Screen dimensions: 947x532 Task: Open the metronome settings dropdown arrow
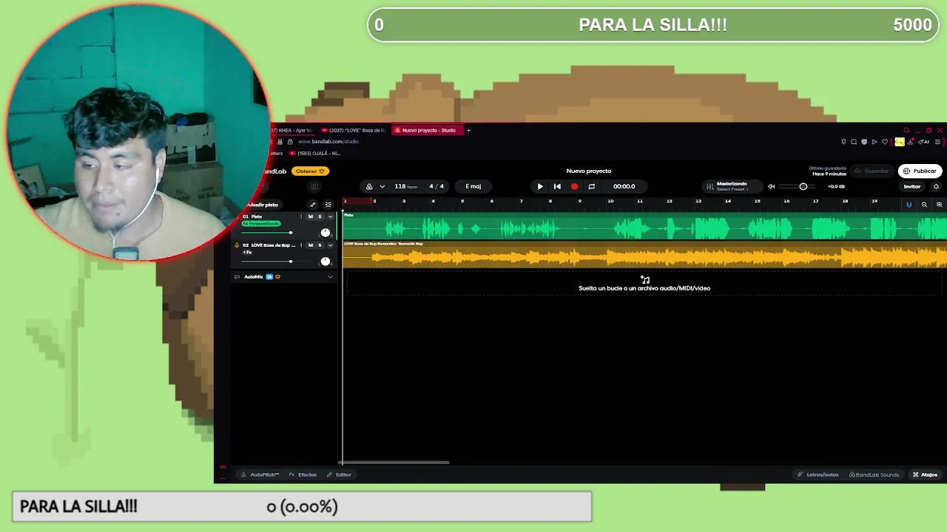pos(382,186)
